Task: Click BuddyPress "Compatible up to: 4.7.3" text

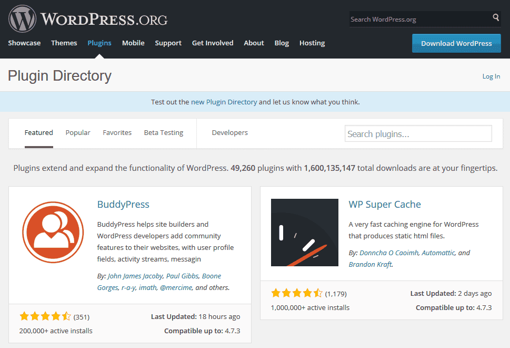Action: click(202, 331)
